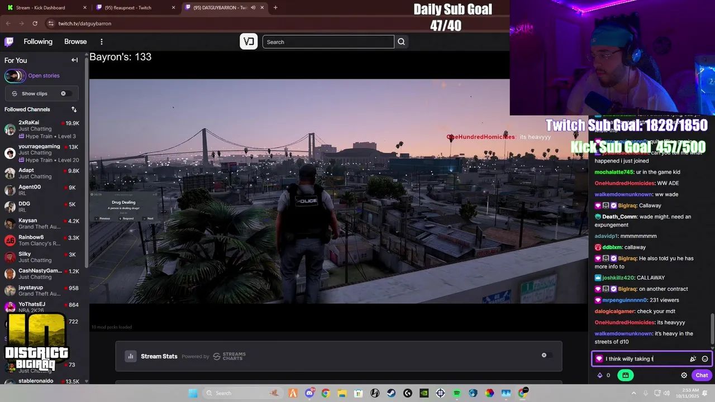Open 2xRaKai channel in sidebar
Screen dimensions: 715x402
point(42,129)
